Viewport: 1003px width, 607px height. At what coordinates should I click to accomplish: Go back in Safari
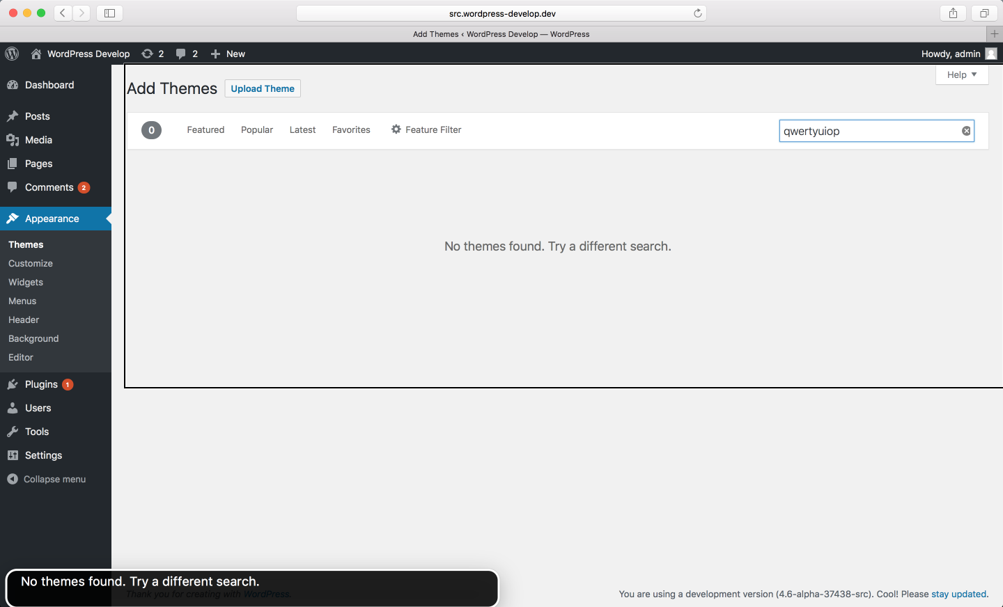pos(63,13)
